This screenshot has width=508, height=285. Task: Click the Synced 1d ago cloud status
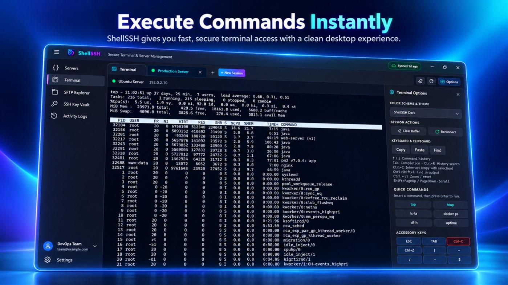(x=405, y=66)
